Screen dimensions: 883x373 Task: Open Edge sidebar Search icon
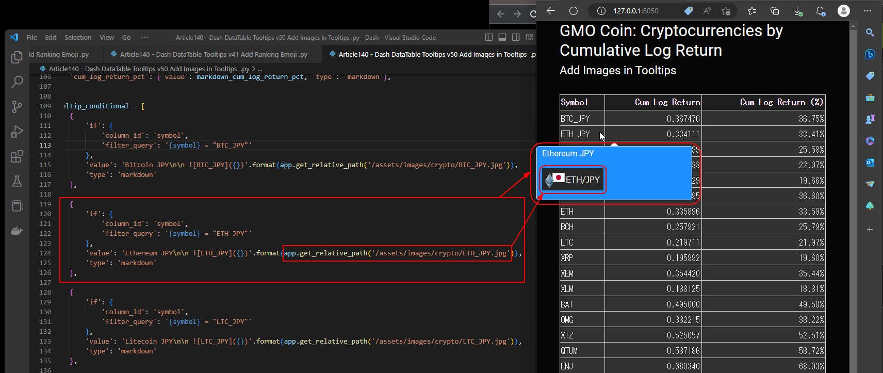(870, 33)
